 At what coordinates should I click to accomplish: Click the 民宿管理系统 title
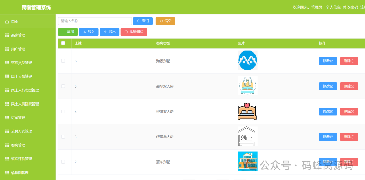36,8
